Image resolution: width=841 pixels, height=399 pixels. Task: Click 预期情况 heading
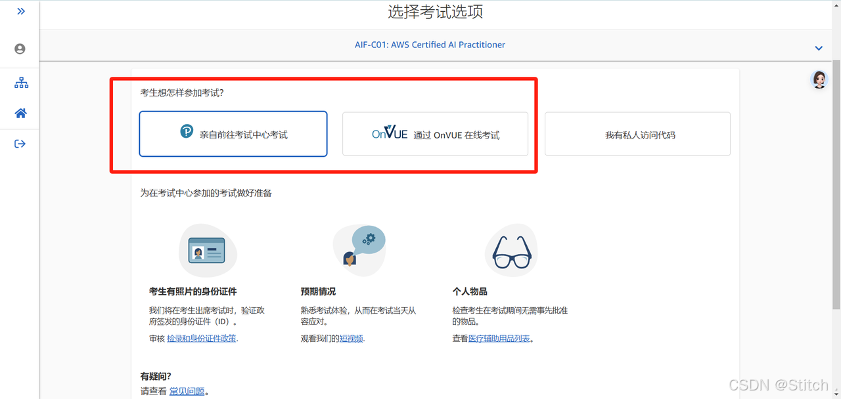pyautogui.click(x=318, y=291)
